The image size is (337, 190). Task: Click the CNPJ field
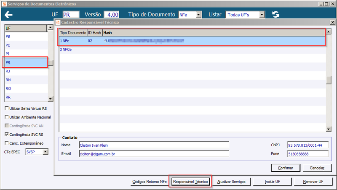(308, 145)
